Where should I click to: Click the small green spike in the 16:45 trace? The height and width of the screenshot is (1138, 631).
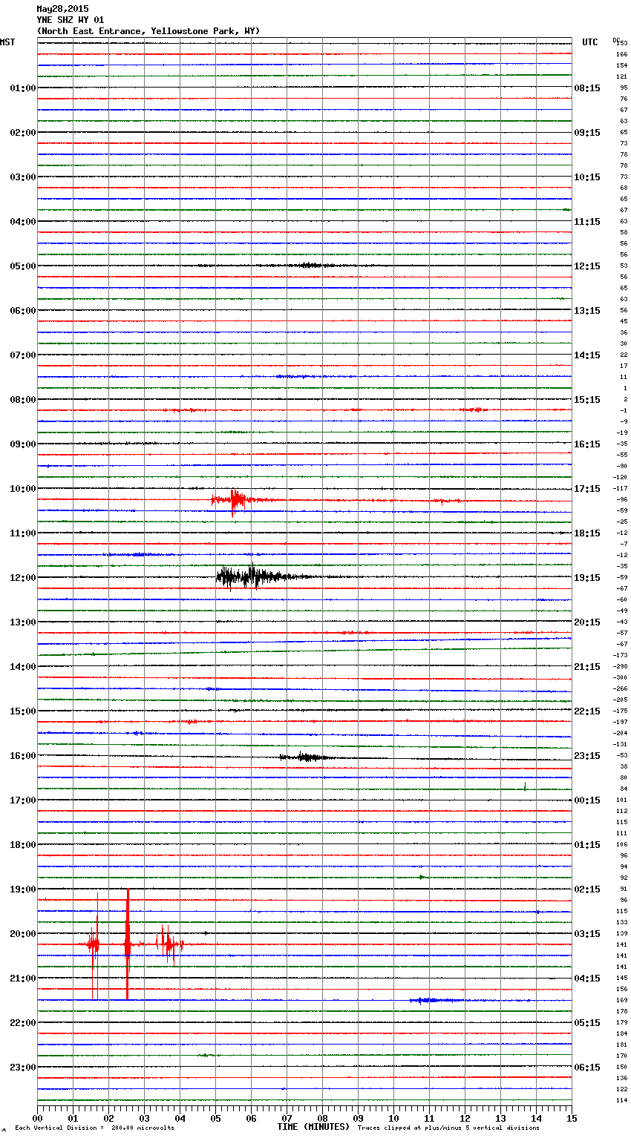click(525, 786)
